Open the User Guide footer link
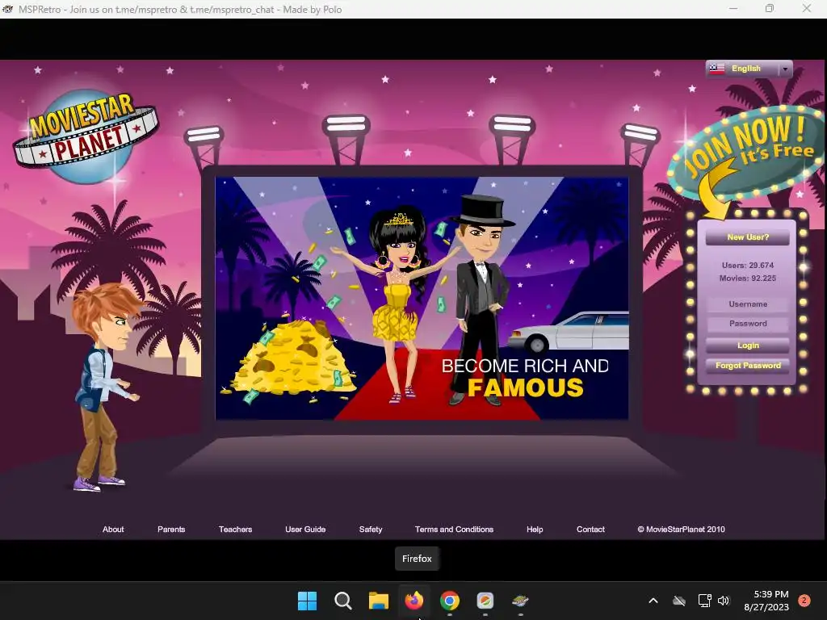 coord(305,530)
